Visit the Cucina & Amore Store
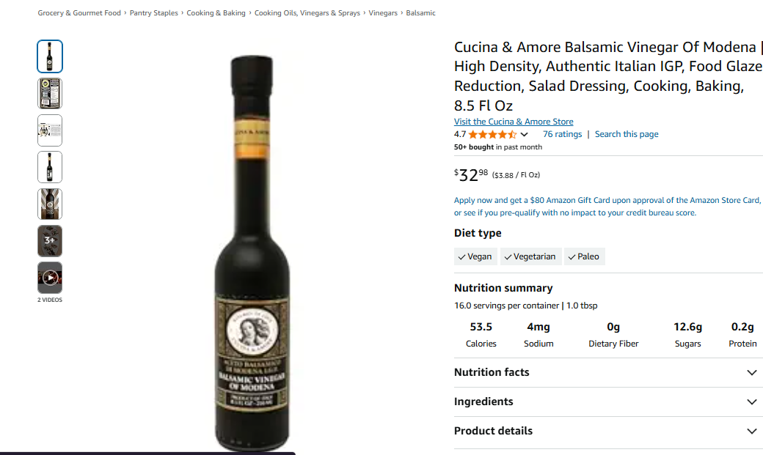Screen dimensions: 763x455 [514, 122]
